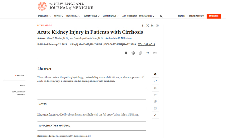Expand the Current Issue dropdown
This screenshot has height=138, width=226.
click(x=91, y=16)
